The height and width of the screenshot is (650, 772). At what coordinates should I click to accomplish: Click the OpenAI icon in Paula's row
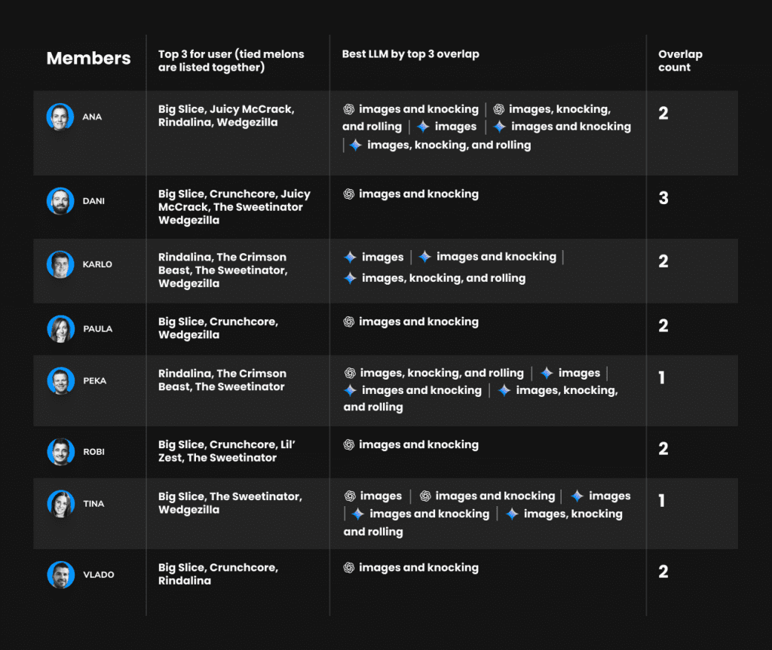click(349, 322)
